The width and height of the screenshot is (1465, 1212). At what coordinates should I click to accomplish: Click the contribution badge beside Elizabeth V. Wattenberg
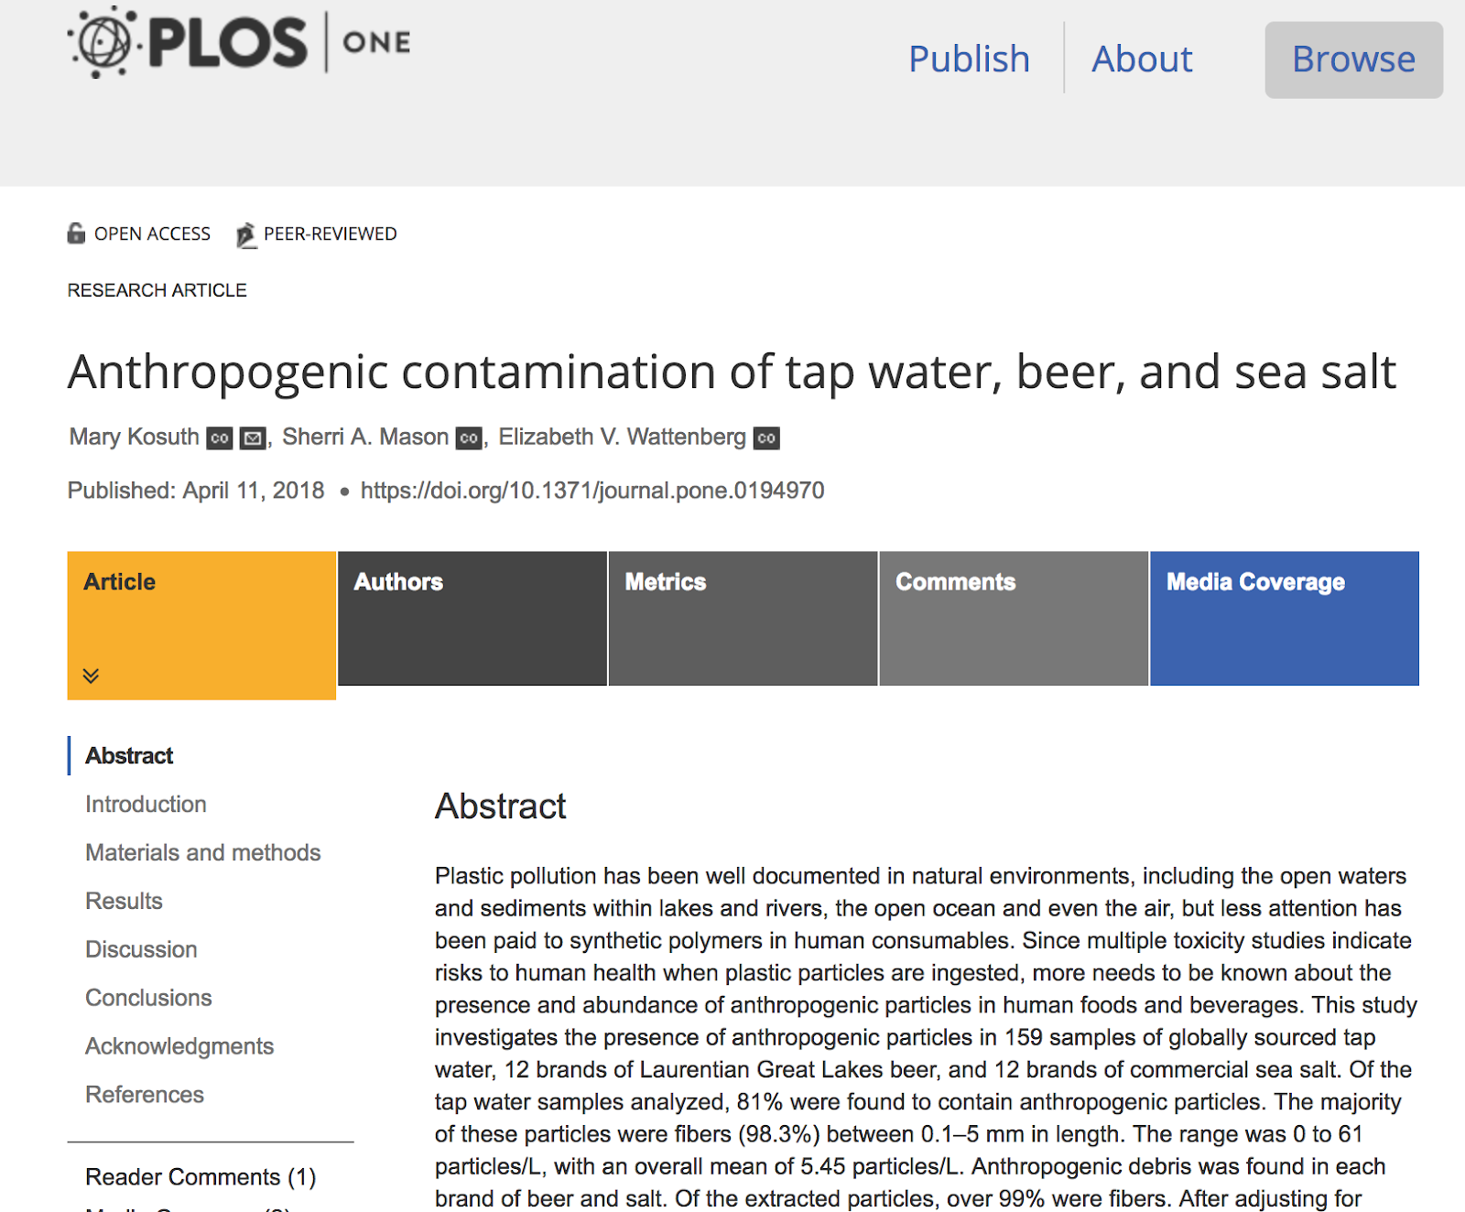766,438
